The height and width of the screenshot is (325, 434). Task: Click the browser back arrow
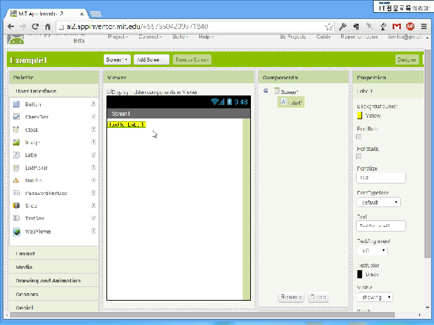click(x=11, y=26)
